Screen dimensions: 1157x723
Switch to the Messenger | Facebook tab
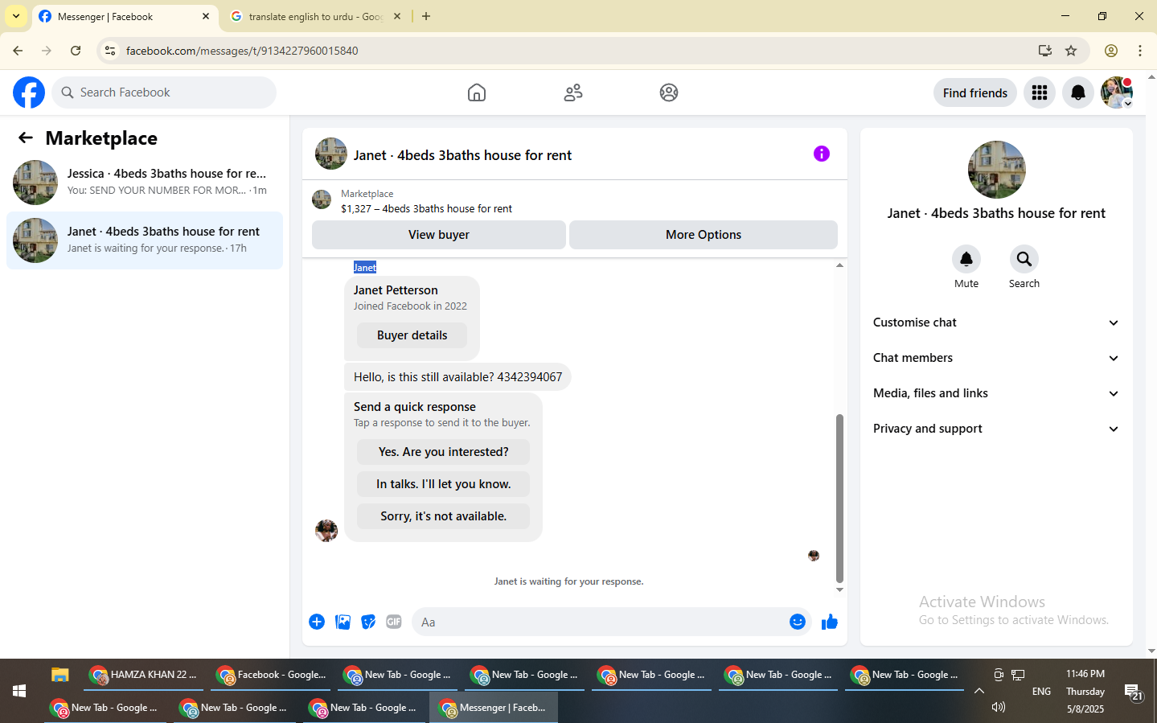pos(125,16)
